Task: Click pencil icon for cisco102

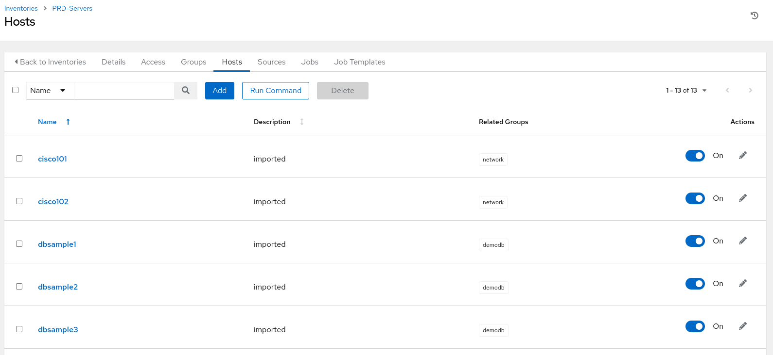Action: 742,198
